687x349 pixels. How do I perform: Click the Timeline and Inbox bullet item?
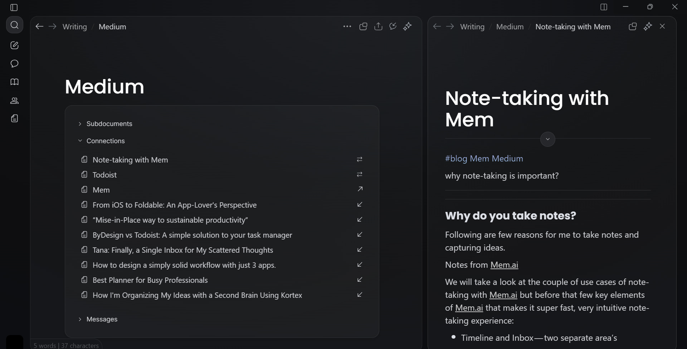tap(539, 338)
